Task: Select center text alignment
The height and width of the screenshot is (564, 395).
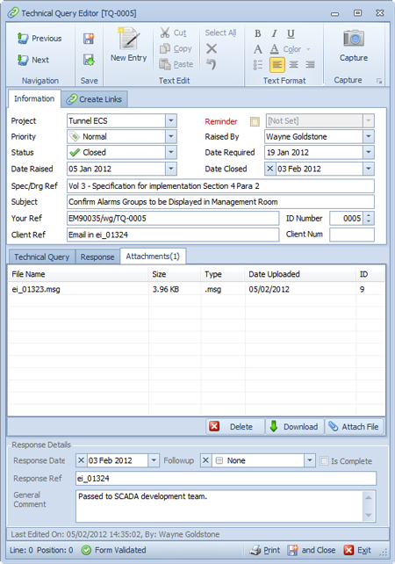Action: coord(294,64)
